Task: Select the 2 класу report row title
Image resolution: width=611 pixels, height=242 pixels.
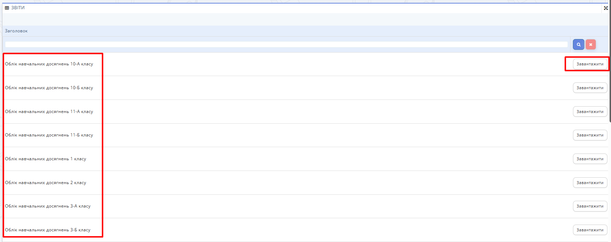Action: coord(45,183)
